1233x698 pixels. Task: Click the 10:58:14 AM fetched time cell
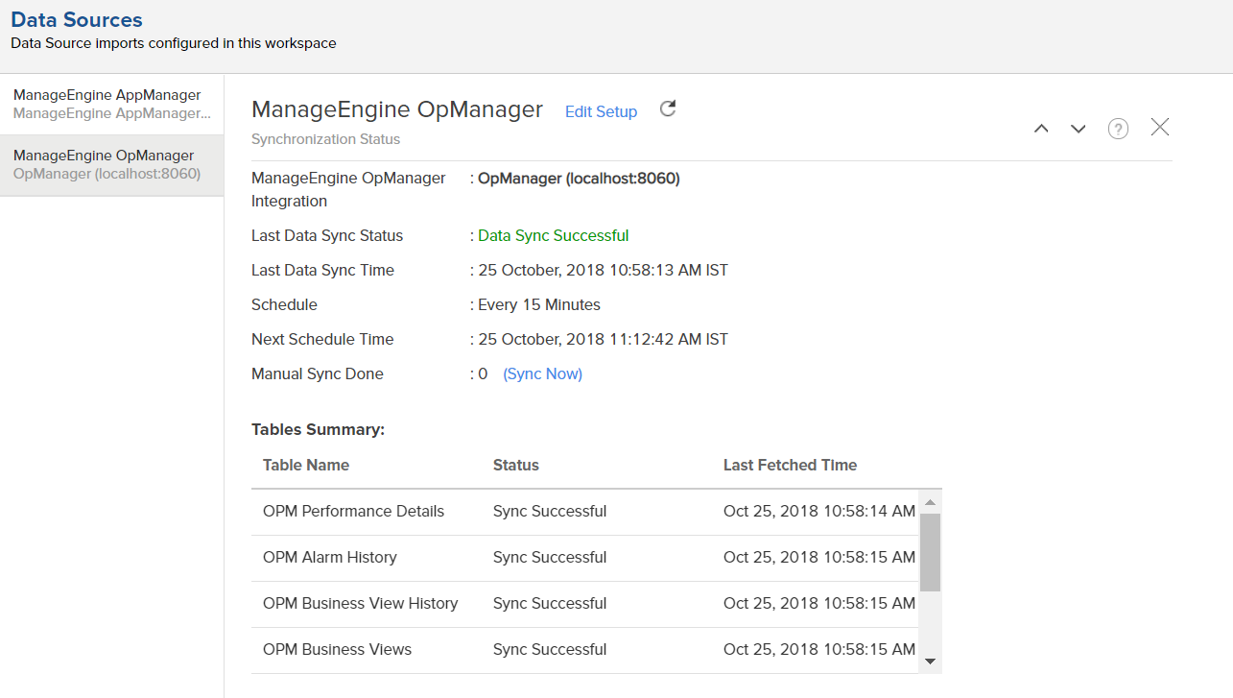click(x=819, y=511)
